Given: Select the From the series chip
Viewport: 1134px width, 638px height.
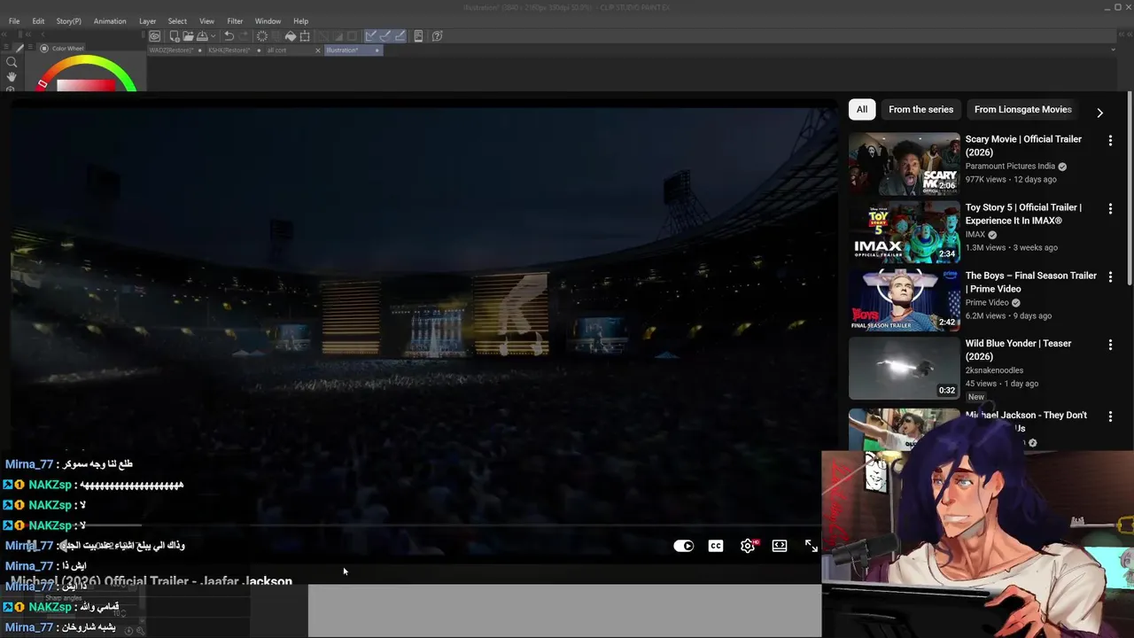Looking at the screenshot, I should click(921, 109).
